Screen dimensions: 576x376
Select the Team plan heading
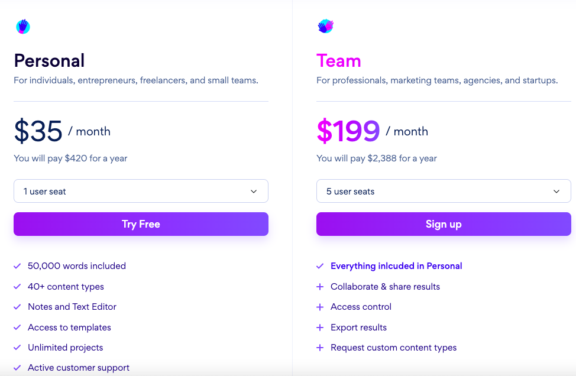[339, 60]
